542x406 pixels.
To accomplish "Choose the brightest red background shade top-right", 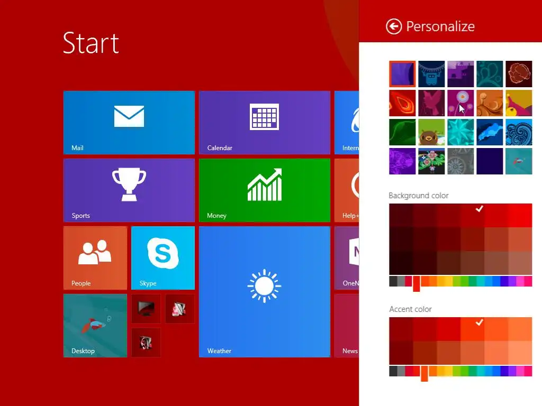I will click(x=520, y=216).
